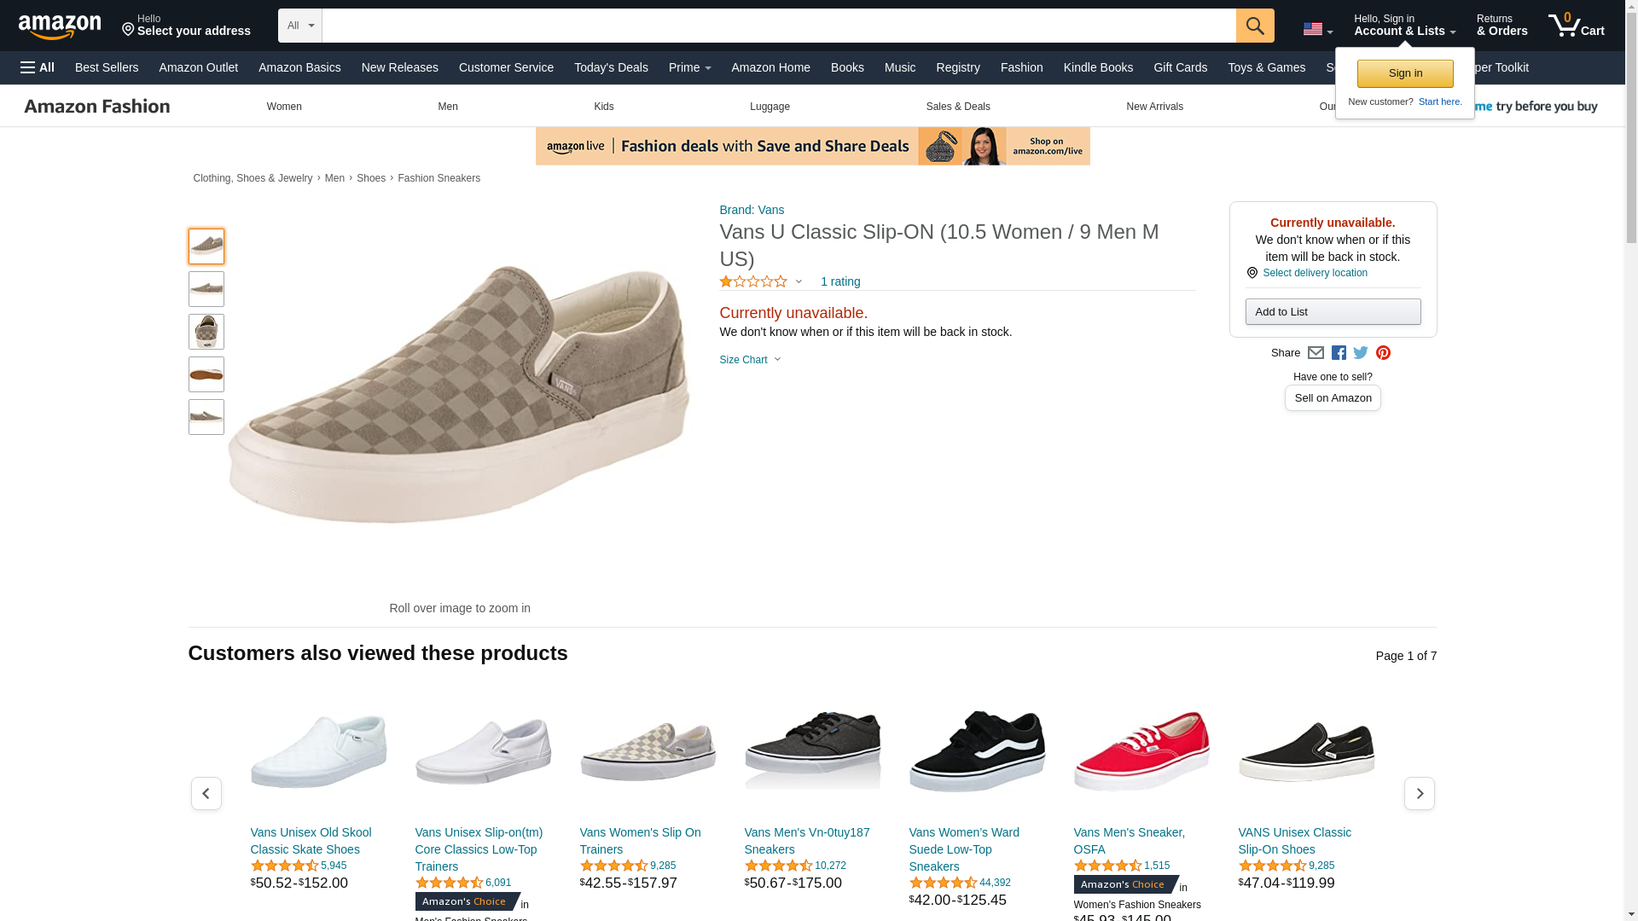1638x921 pixels.
Task: Open the search category All dropdown
Action: (x=300, y=26)
